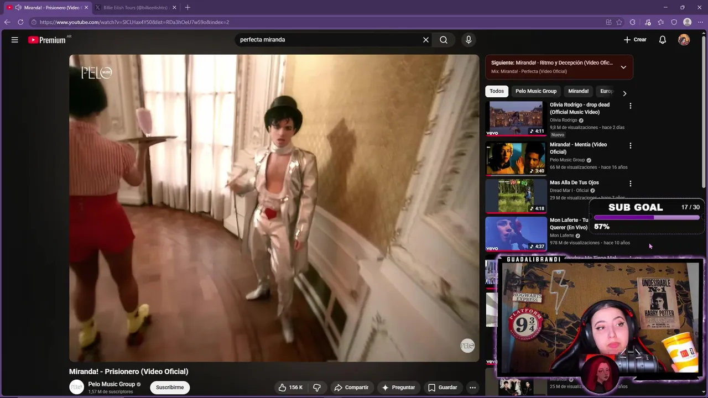Viewport: 708px width, 398px height.
Task: Open the YouTube notifications bell
Action: pyautogui.click(x=663, y=40)
